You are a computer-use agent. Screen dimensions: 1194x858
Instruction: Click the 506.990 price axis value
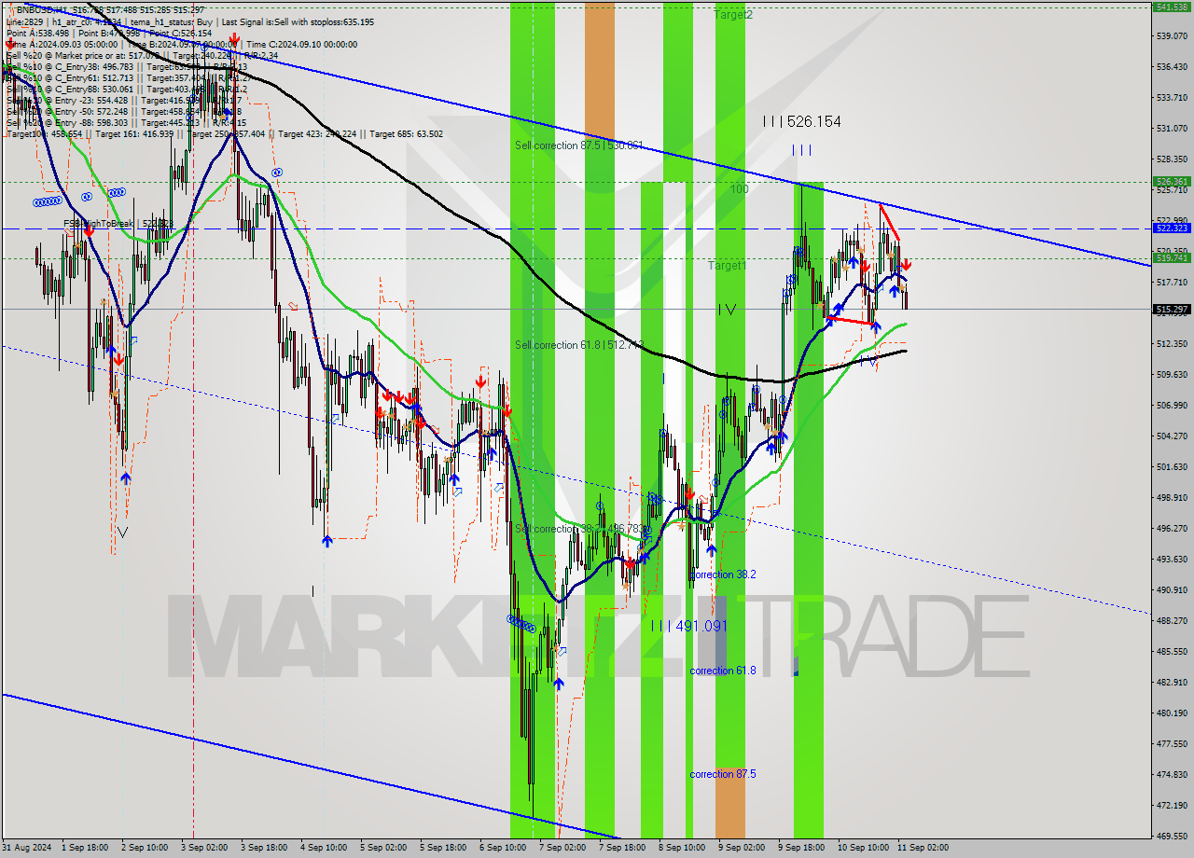click(x=1171, y=405)
